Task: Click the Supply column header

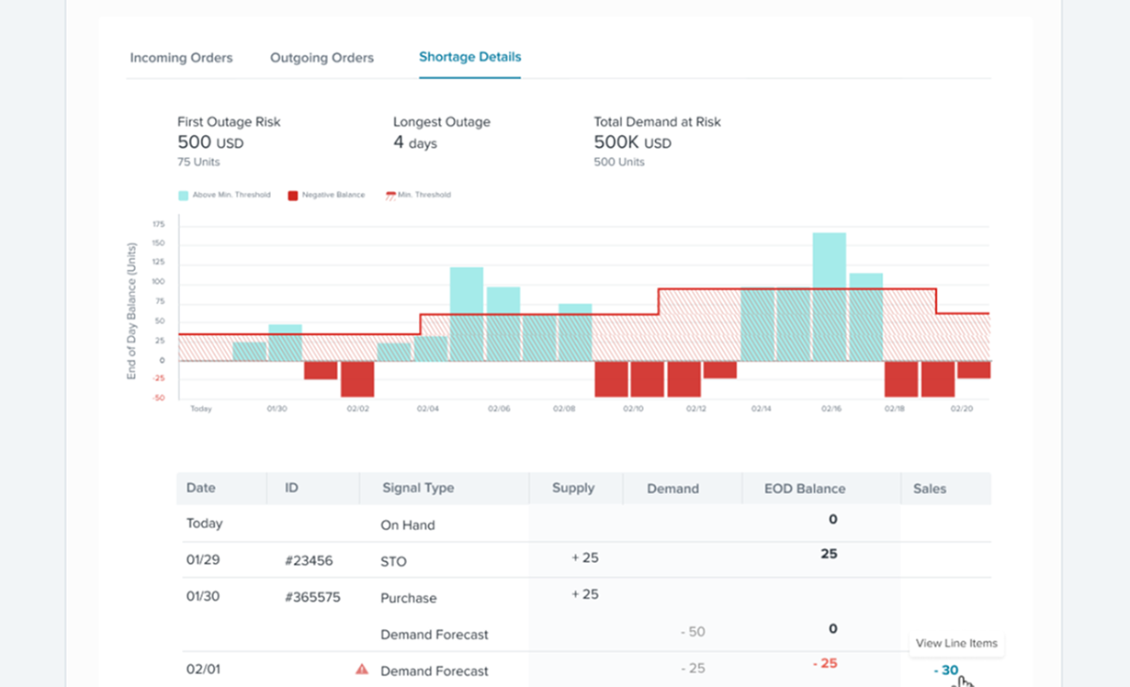Action: 573,489
